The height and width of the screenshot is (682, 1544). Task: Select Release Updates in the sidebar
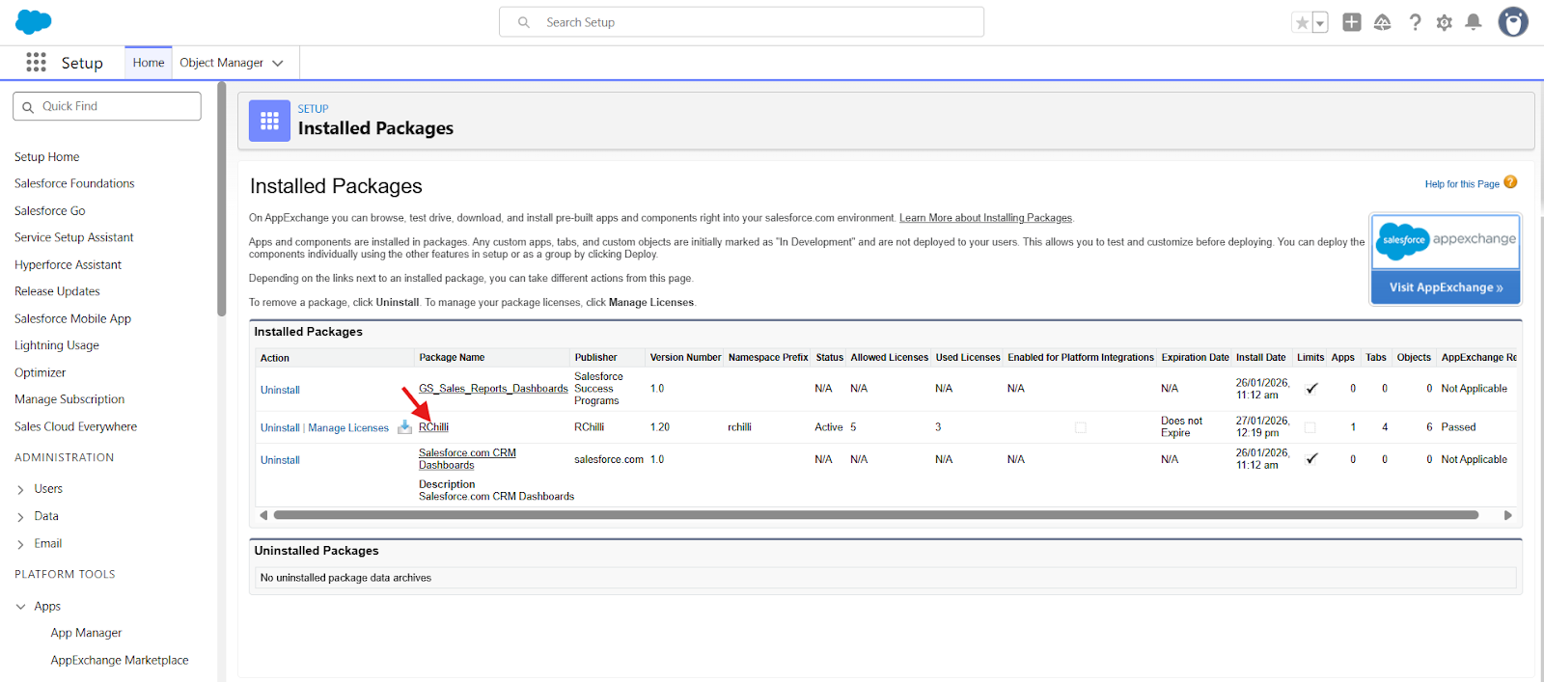(57, 291)
